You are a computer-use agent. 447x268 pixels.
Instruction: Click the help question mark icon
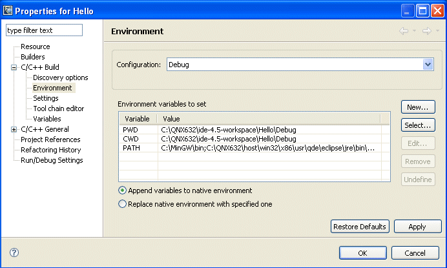tap(14, 253)
